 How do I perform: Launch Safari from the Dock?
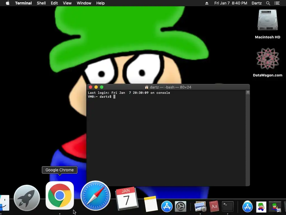tap(96, 196)
